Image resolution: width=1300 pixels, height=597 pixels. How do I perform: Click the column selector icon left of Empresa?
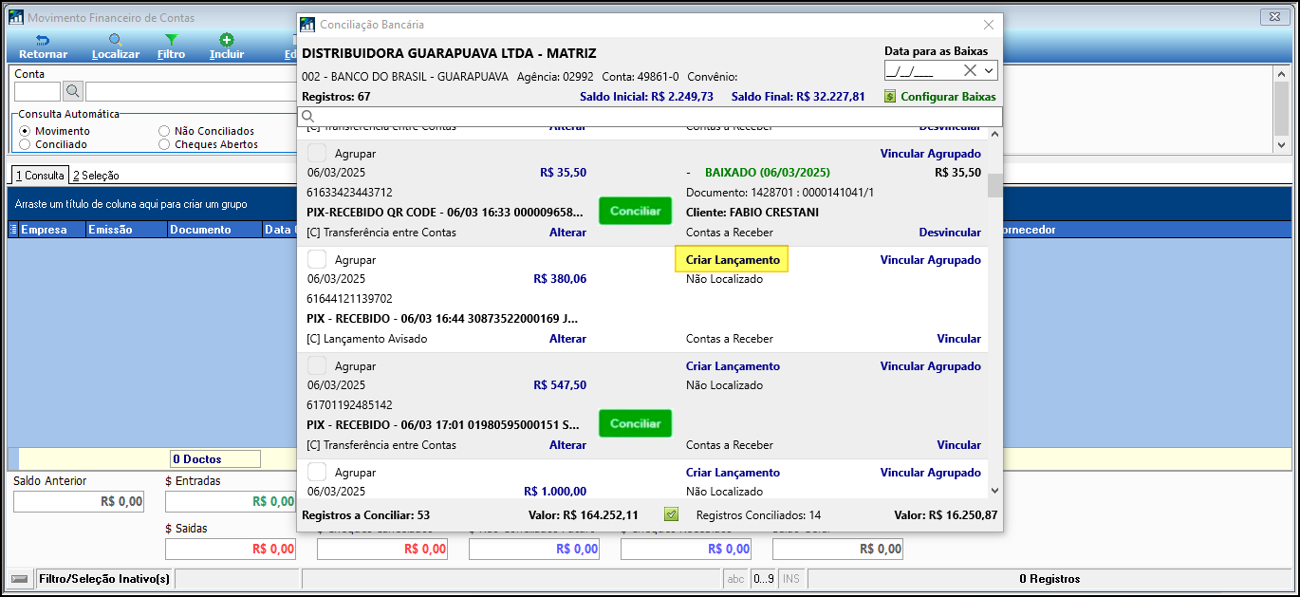tap(13, 229)
